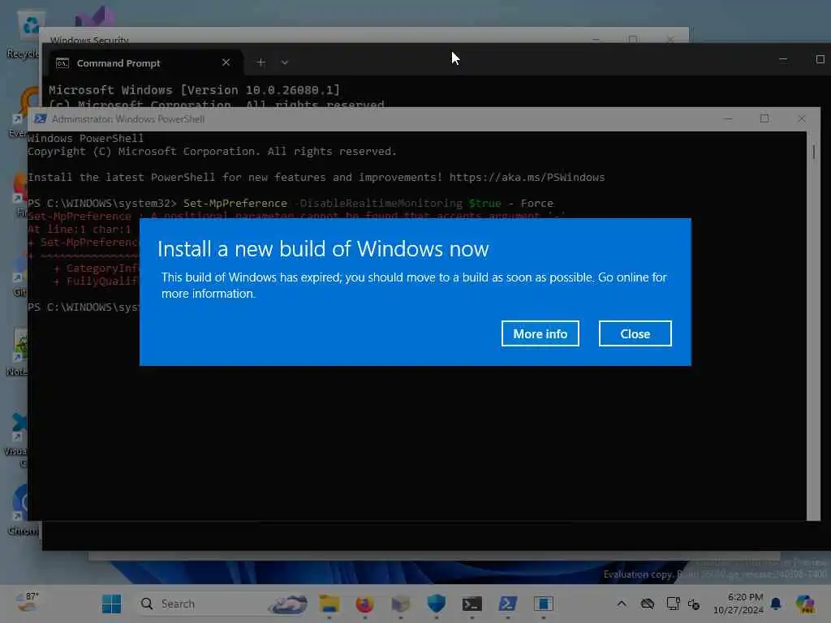The width and height of the screenshot is (831, 623).
Task: Click the cloud sync-off tray icon
Action: click(x=647, y=604)
